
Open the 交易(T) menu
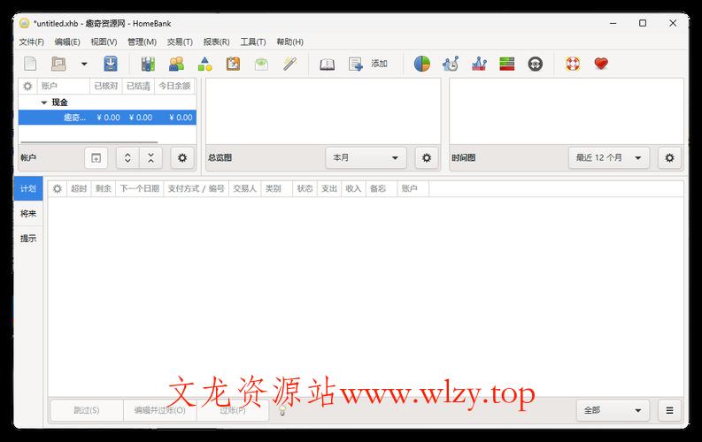coord(180,42)
